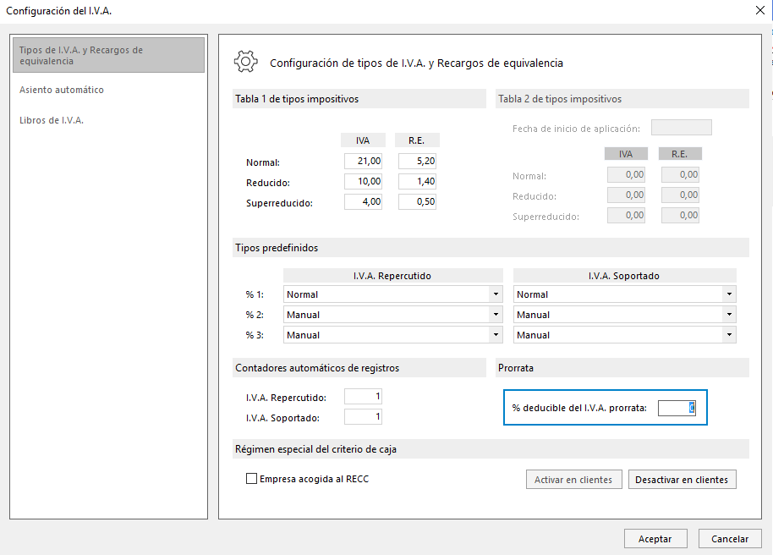Click the Normal R.E. field in Tabla 1
The image size is (773, 555).
click(x=417, y=161)
